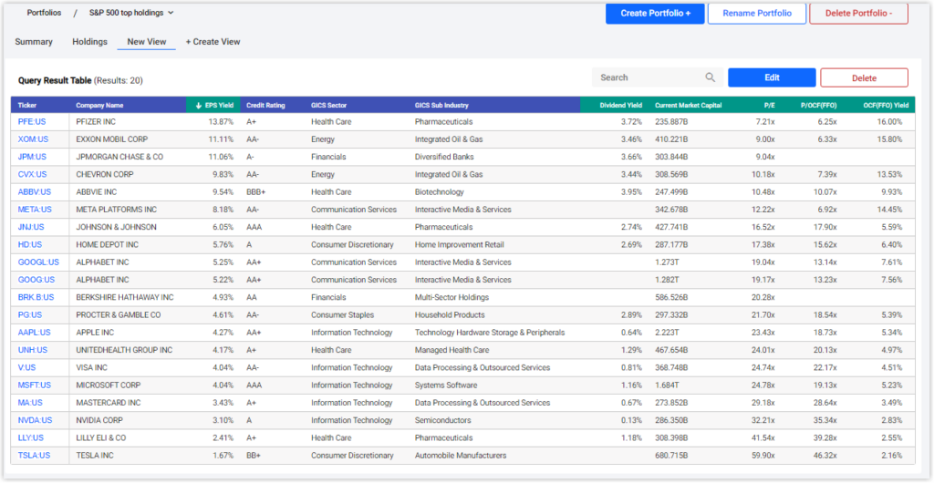Open the LLY:US ticker link

31,437
